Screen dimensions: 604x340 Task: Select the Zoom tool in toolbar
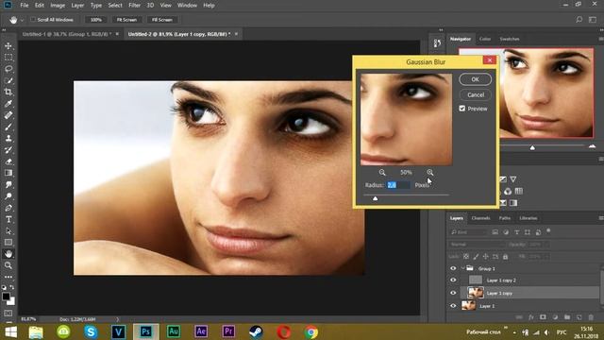[x=8, y=265]
